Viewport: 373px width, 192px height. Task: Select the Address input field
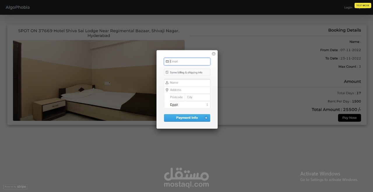(187, 90)
